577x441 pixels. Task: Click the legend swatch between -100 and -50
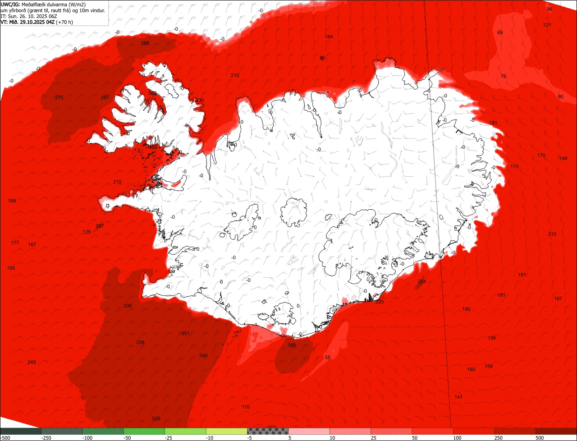(x=103, y=431)
